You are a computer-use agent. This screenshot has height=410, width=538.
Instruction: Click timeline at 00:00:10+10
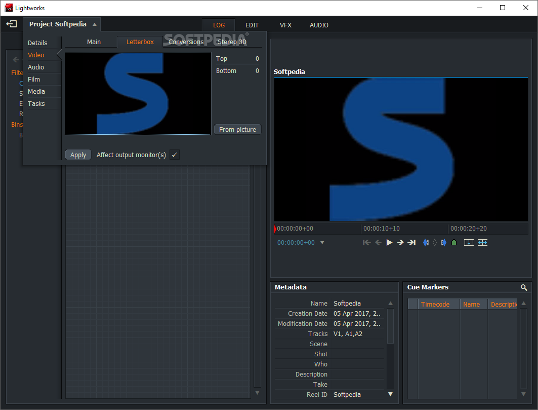[381, 229]
